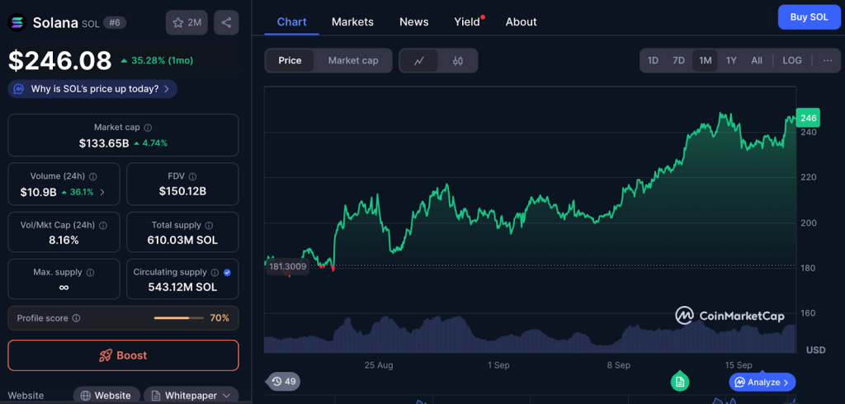
Task: Switch to candlestick chart icon
Action: click(458, 60)
